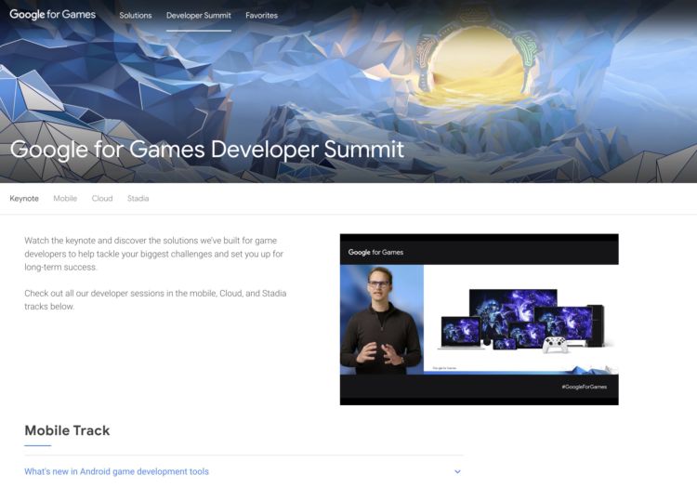Open the Developer Summit nav item

[x=199, y=15]
